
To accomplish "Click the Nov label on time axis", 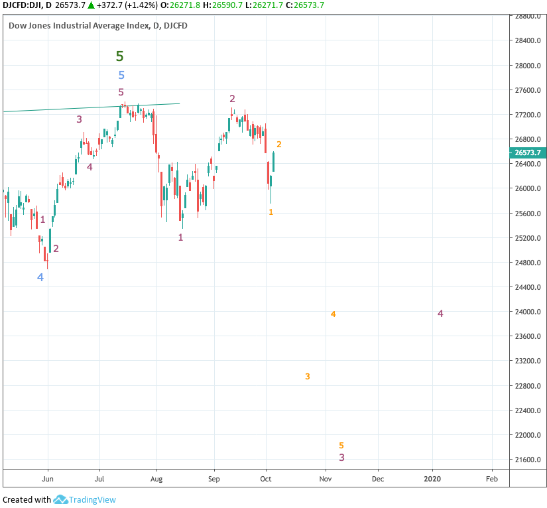I will [326, 479].
